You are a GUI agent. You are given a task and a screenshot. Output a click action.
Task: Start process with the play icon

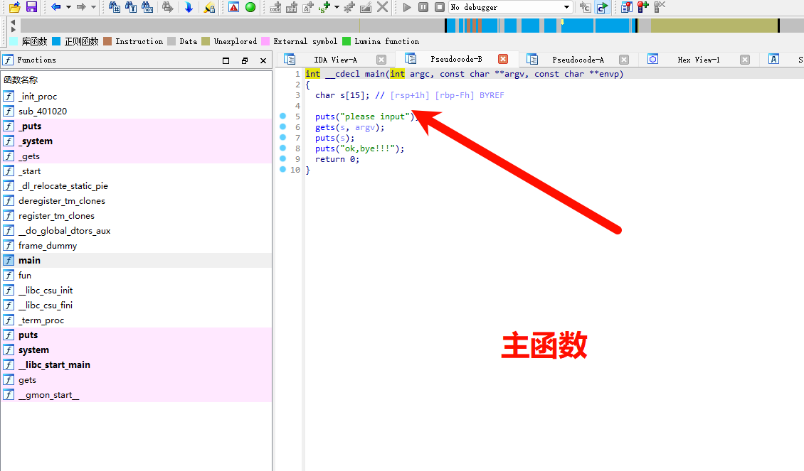pyautogui.click(x=407, y=7)
